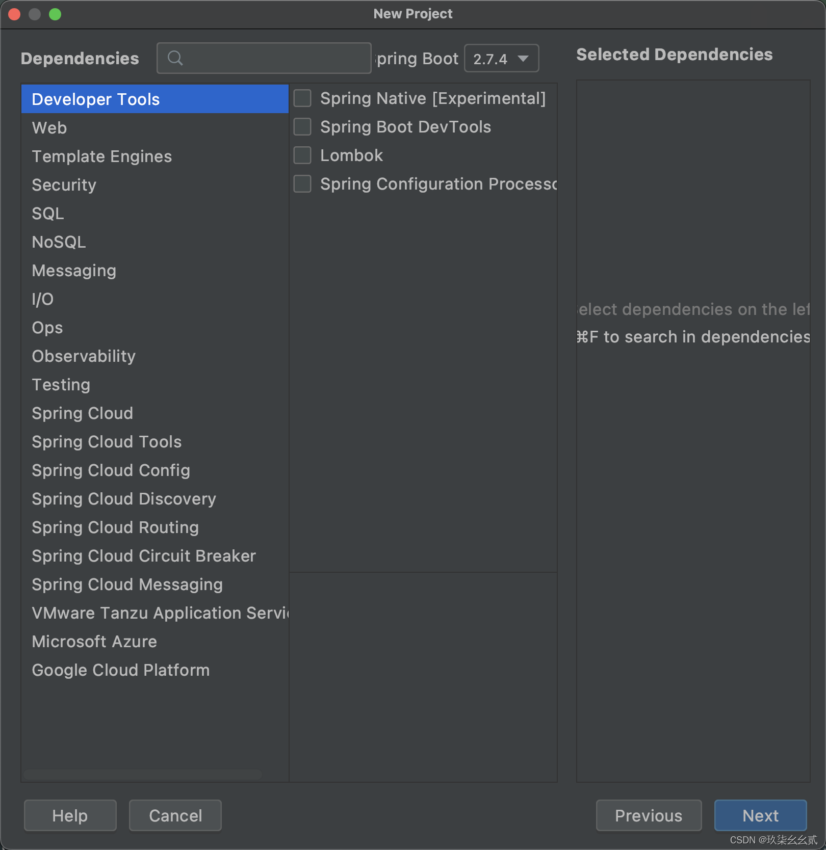
Task: Cancel project creation
Action: [x=175, y=815]
